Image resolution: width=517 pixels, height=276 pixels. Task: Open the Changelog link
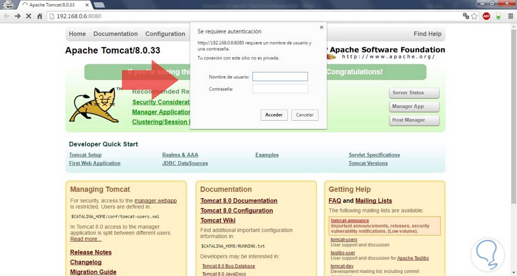(86, 262)
